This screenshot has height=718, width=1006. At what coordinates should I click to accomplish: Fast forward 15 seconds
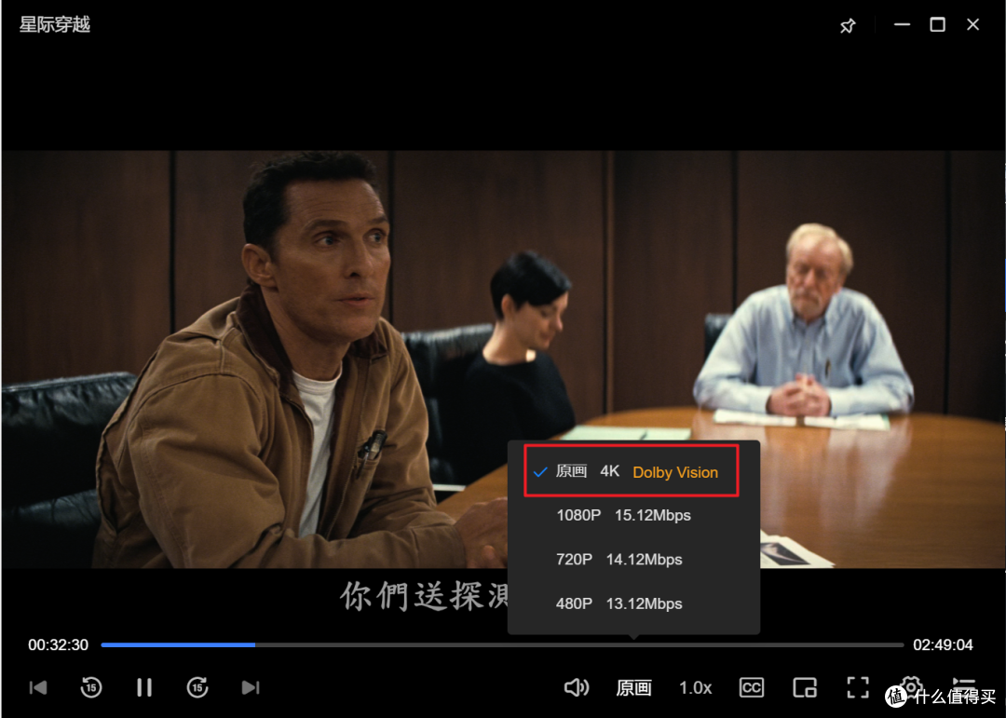click(197, 687)
